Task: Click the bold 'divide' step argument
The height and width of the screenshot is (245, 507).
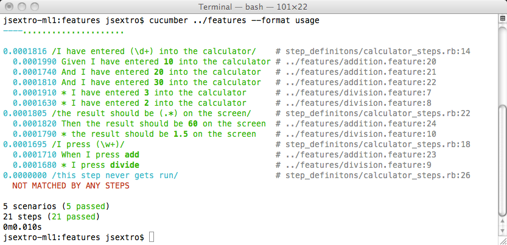Action: pyautogui.click(x=125, y=165)
